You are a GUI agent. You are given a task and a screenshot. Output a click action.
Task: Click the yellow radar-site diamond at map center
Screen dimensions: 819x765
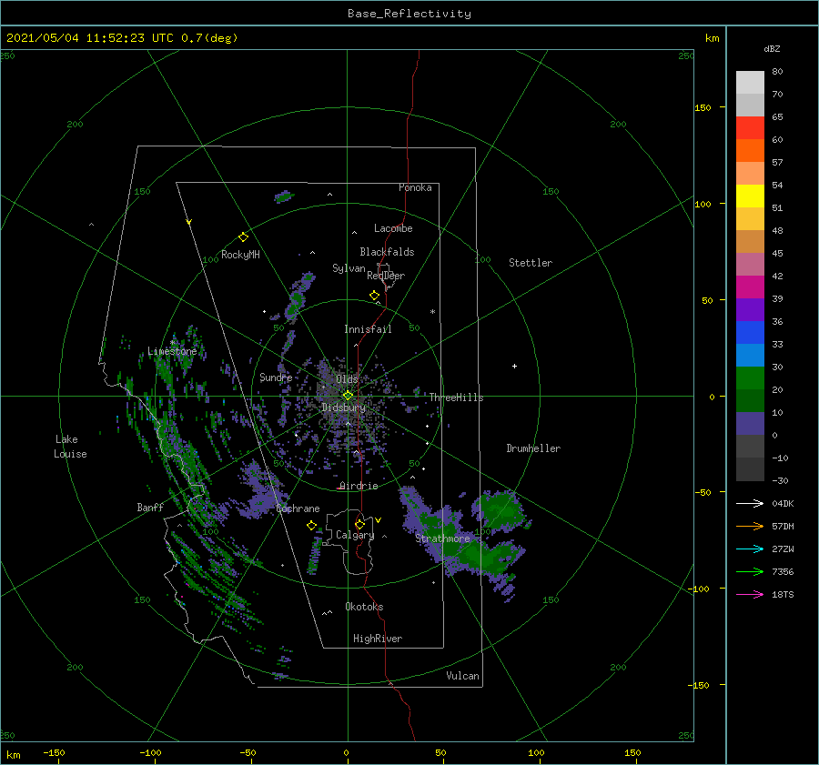click(x=348, y=396)
